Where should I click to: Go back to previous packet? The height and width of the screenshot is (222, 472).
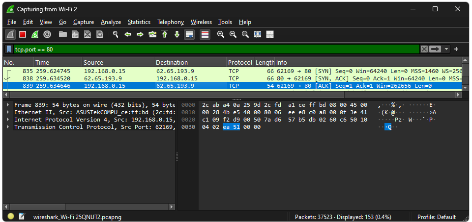[128, 34]
